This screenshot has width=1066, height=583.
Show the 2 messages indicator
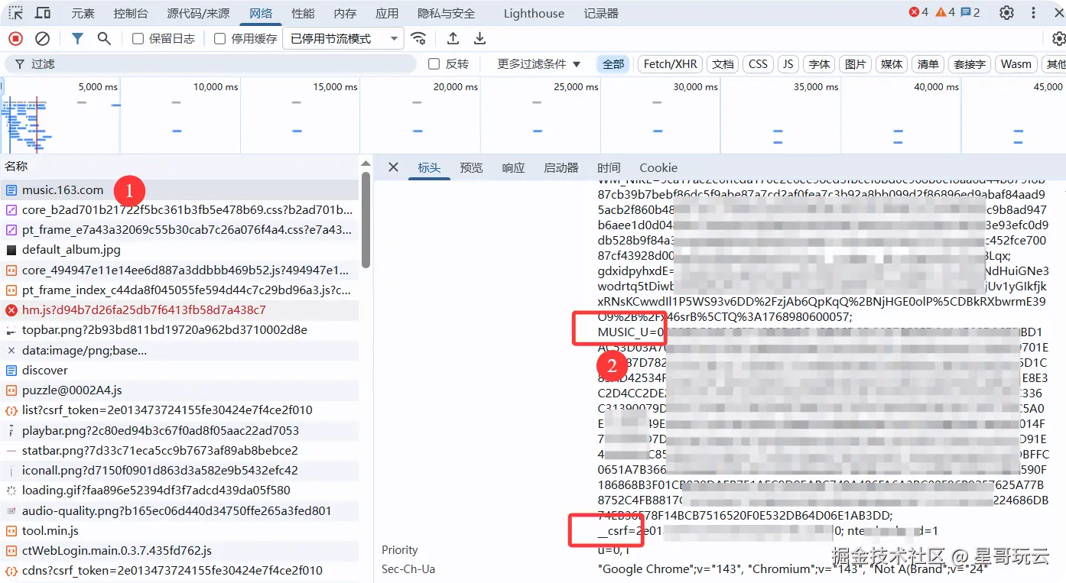point(970,13)
